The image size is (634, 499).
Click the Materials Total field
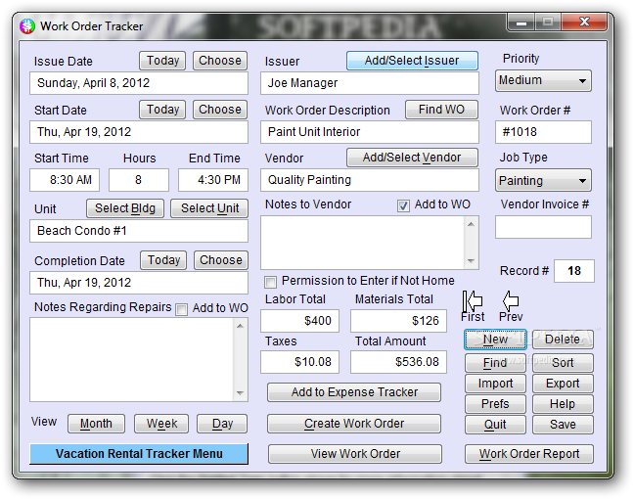point(398,321)
